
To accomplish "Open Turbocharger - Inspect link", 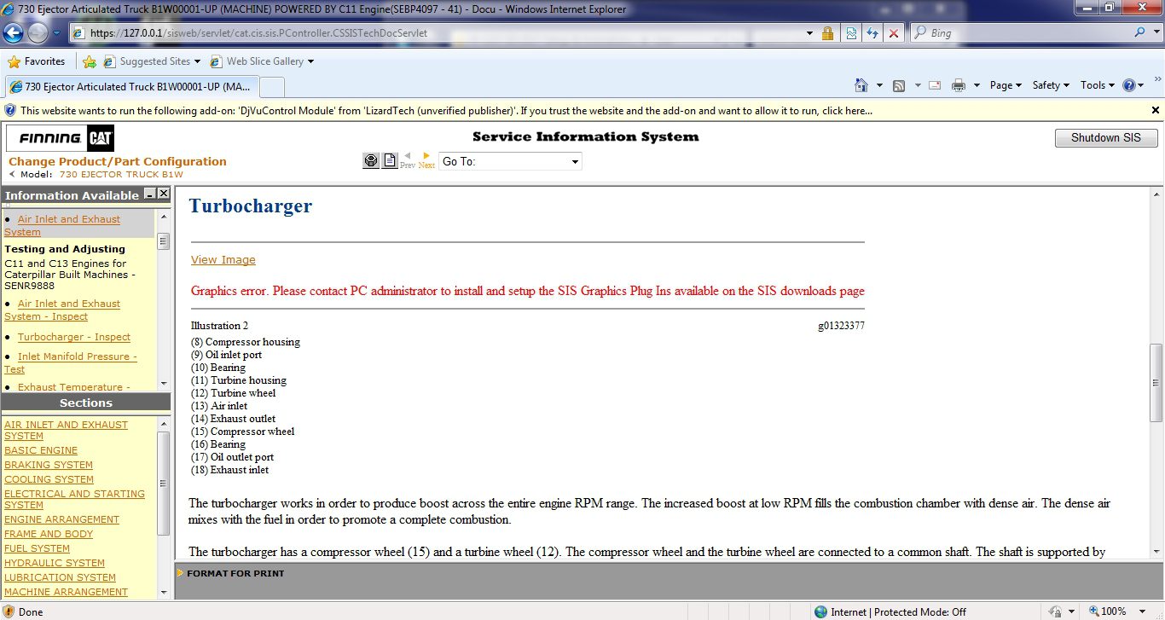I will (74, 337).
